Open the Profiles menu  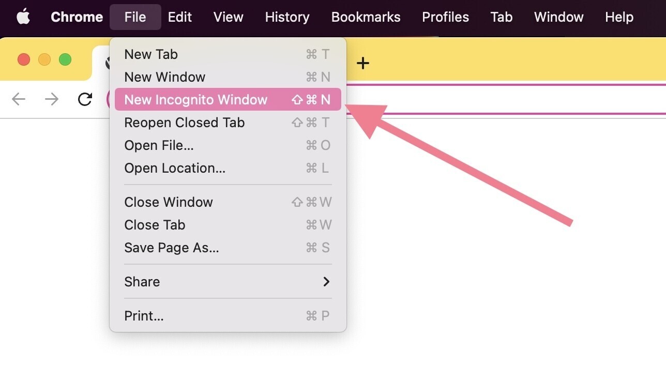coord(445,17)
